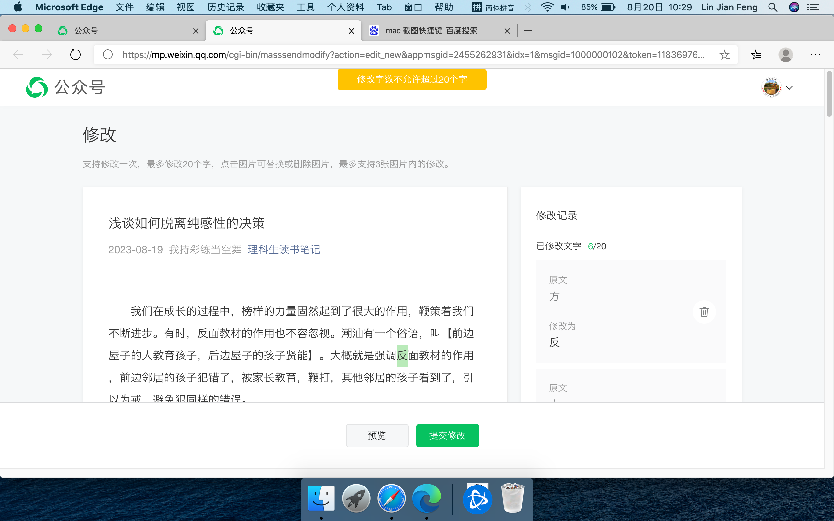Delete the 方→反 modification record
This screenshot has width=834, height=521.
704,312
